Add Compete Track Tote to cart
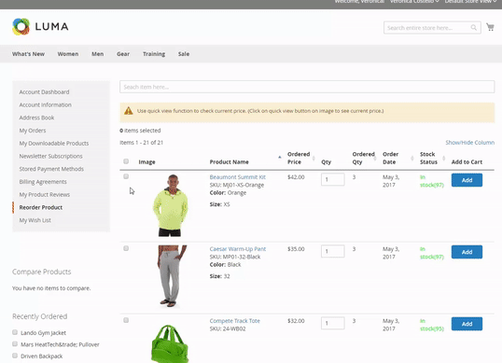Screen dimensions: 502x363 pos(467,324)
